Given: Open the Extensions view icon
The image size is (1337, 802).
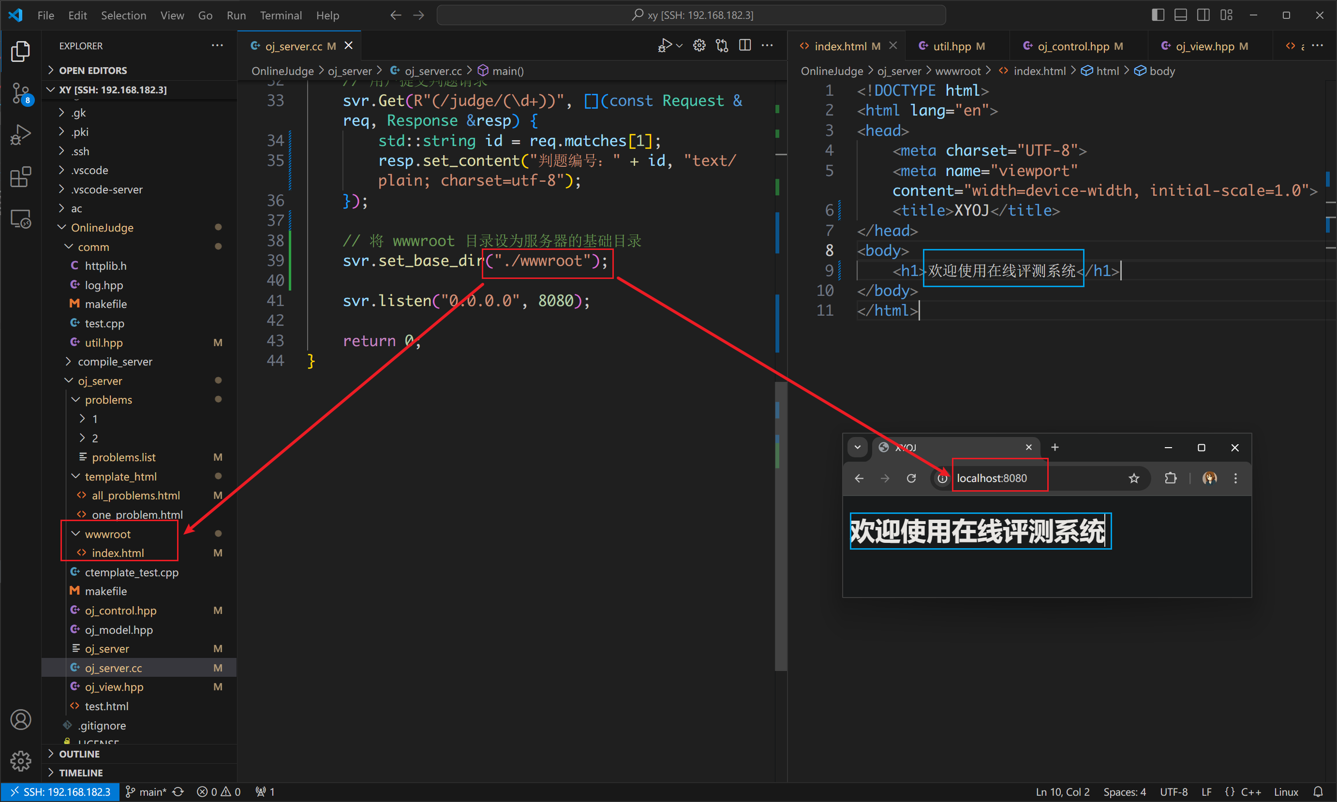Looking at the screenshot, I should pos(20,177).
